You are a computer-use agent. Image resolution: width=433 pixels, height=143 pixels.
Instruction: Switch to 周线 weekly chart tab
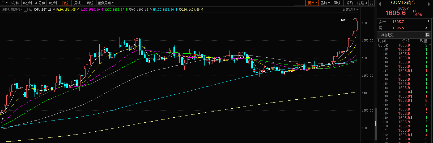(x=78, y=3)
